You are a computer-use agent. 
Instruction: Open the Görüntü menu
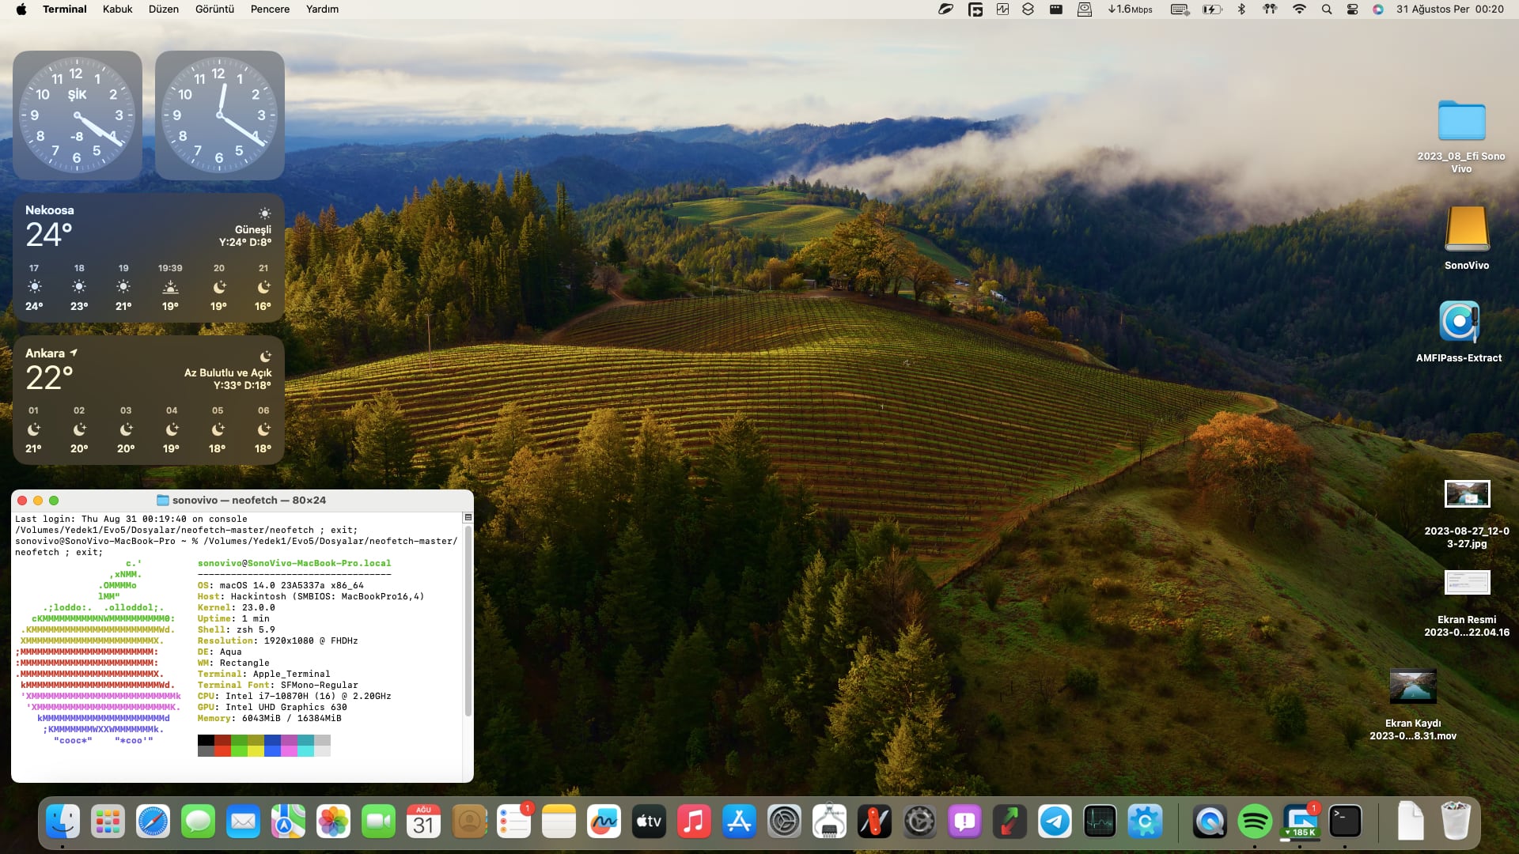pos(214,9)
